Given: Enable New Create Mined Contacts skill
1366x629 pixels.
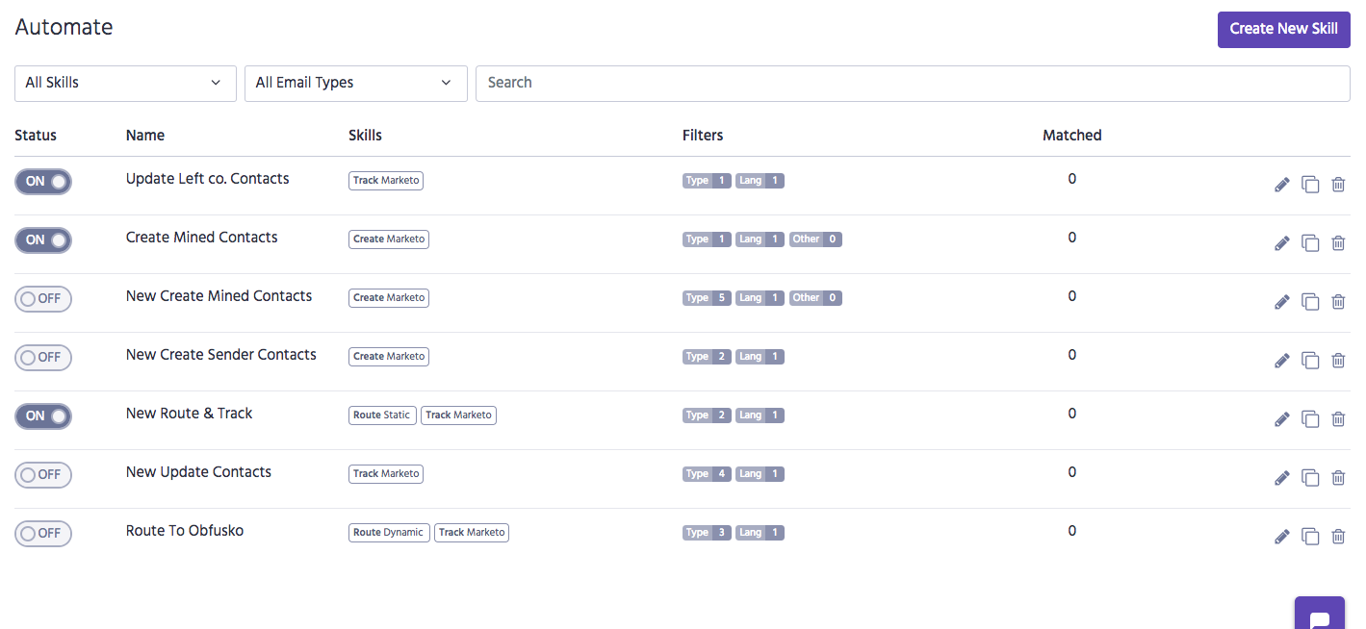Looking at the screenshot, I should pos(43,298).
